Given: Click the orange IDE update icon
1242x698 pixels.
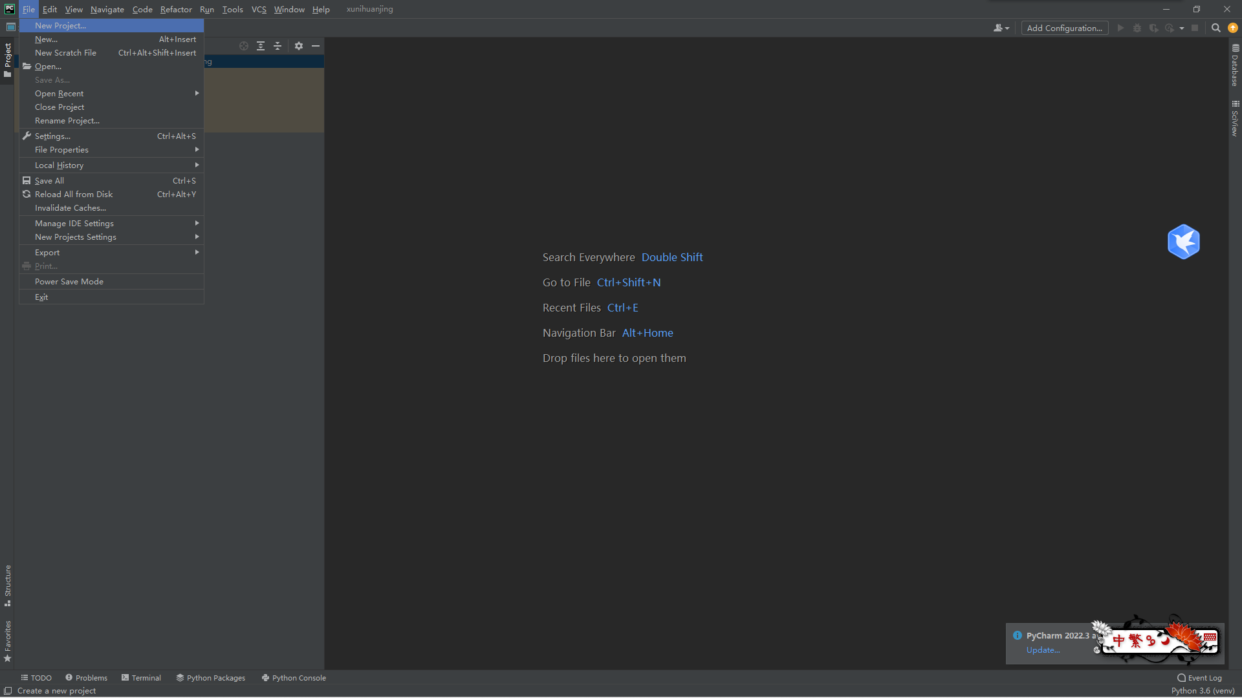Looking at the screenshot, I should click(x=1233, y=28).
